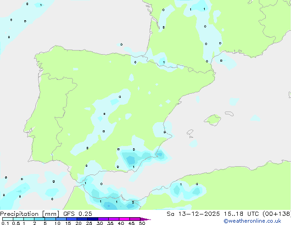
Task: Click the '25' legend scale number
Action: [89, 223]
